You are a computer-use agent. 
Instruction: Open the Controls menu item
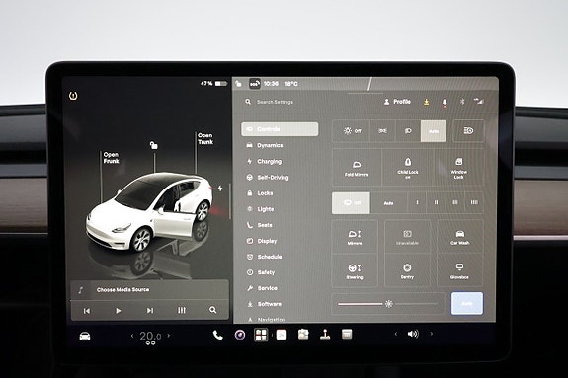tap(280, 129)
